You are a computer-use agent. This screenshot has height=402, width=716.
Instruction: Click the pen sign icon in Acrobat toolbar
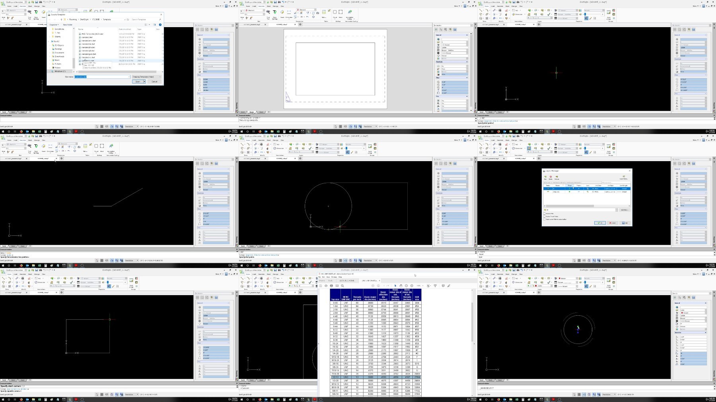(x=449, y=285)
